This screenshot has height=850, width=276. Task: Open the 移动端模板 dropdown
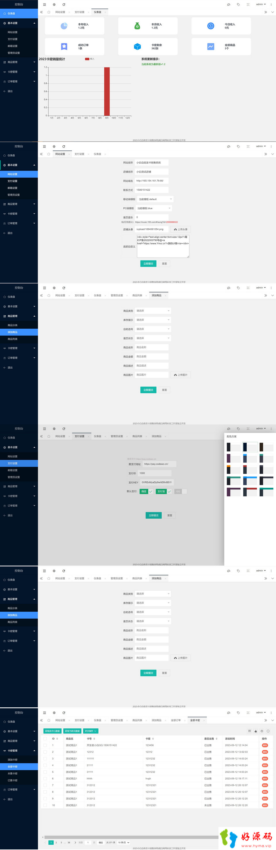point(155,199)
